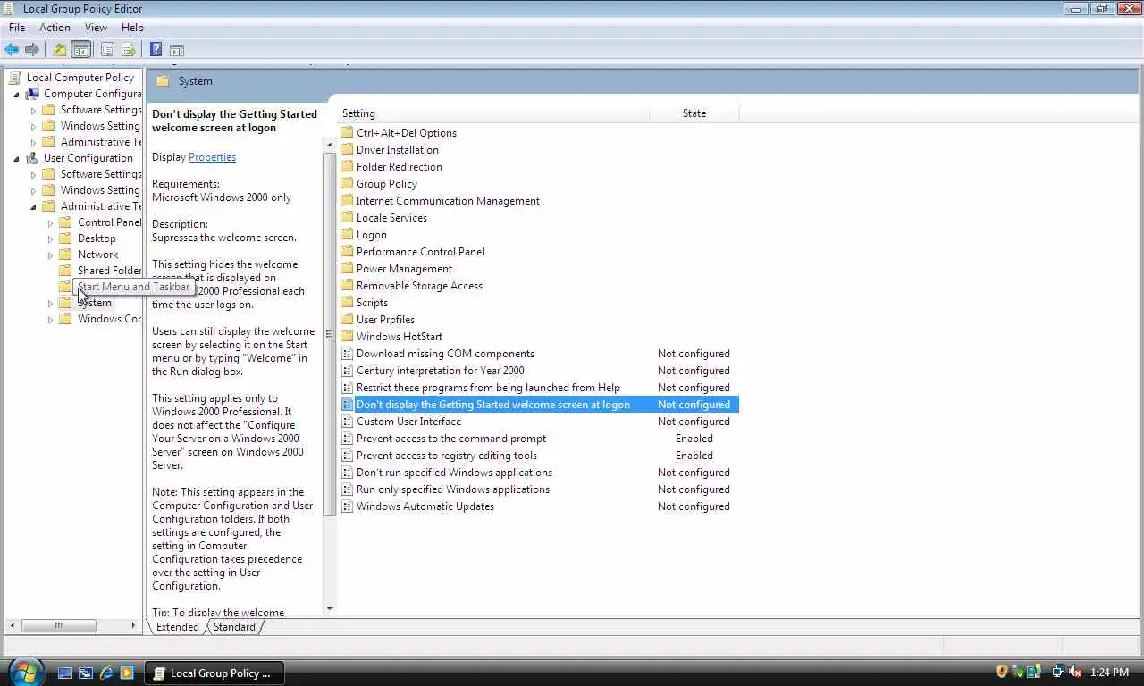Click the Up one level folder icon
The image size is (1144, 686).
[59, 50]
